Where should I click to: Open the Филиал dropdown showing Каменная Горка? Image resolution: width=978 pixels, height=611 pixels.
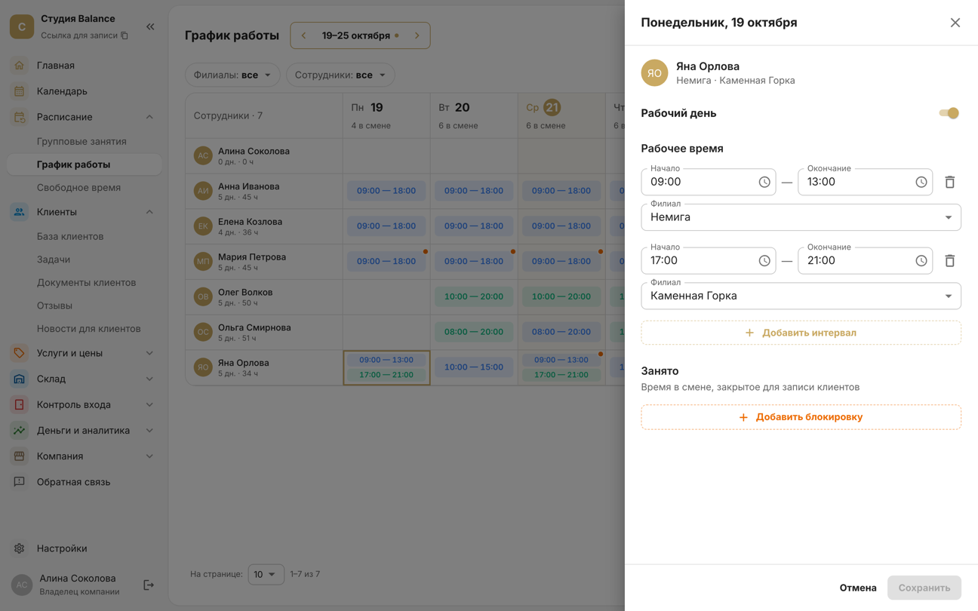[x=801, y=296]
